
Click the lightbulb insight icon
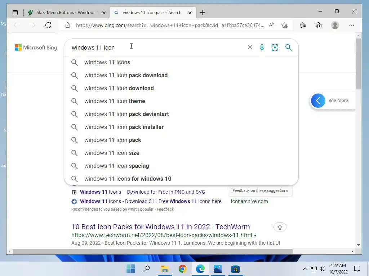(x=280, y=227)
